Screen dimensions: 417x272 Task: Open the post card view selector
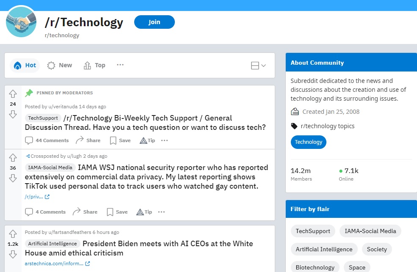(258, 66)
